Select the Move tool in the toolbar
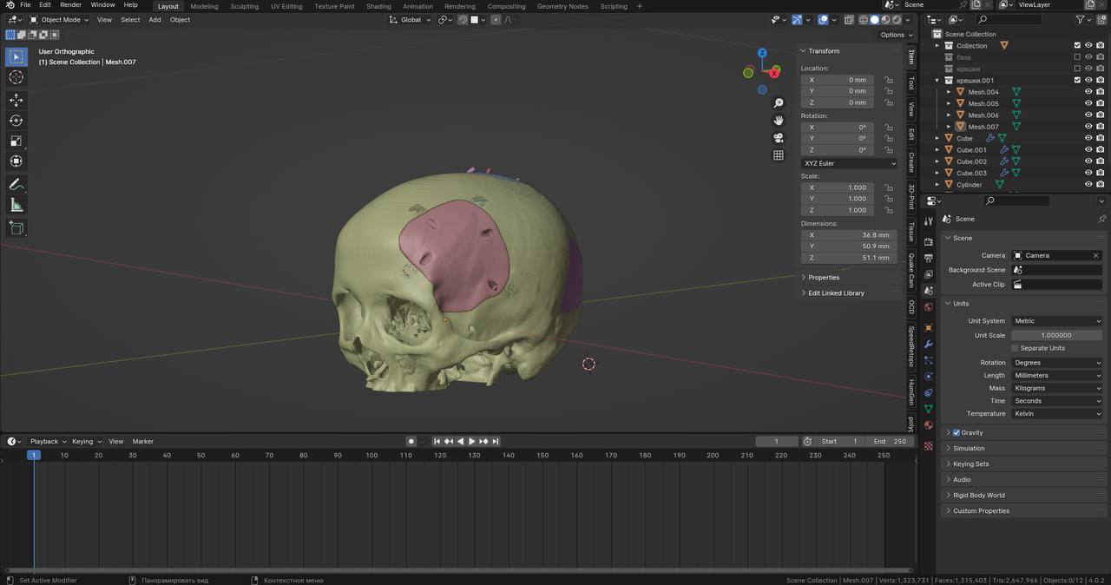 pyautogui.click(x=16, y=100)
